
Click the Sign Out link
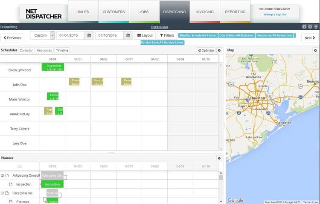point(281,14)
